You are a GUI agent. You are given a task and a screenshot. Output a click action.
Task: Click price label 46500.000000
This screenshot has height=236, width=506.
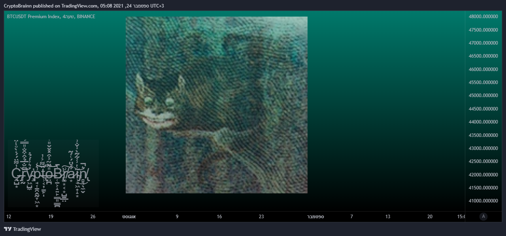tap(483, 56)
